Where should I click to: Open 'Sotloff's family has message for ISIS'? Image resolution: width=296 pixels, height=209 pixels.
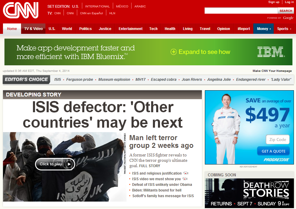click(x=163, y=196)
